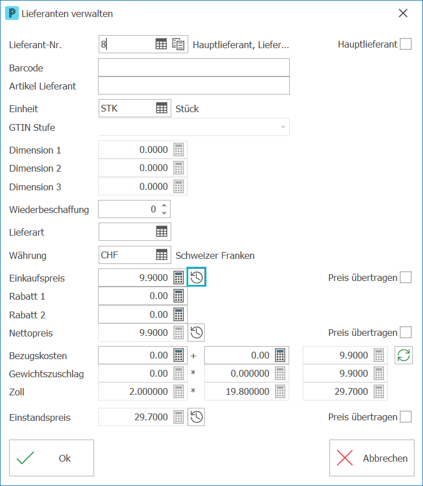
Task: Focus the Artikel Lieferant input field
Action: pyautogui.click(x=194, y=86)
